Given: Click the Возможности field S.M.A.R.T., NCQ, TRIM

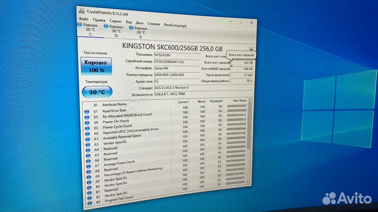Looking at the screenshot, I should [x=203, y=94].
